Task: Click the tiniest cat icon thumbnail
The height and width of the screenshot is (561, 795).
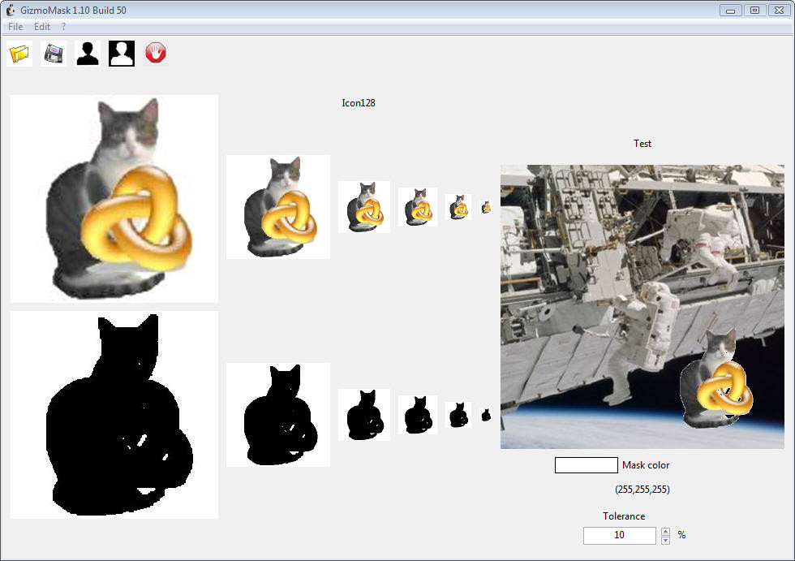Action: 486,207
